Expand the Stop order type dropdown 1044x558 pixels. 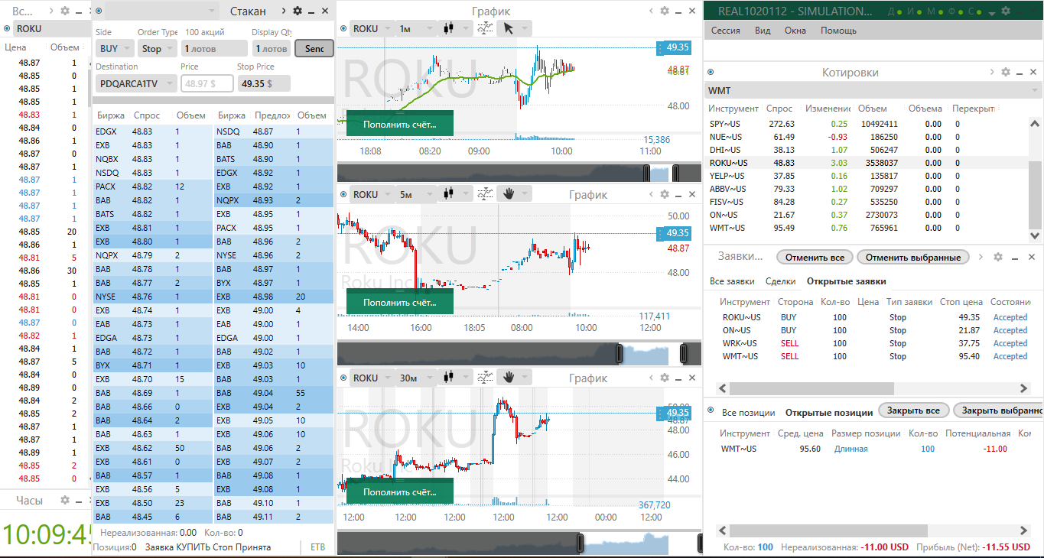(158, 48)
